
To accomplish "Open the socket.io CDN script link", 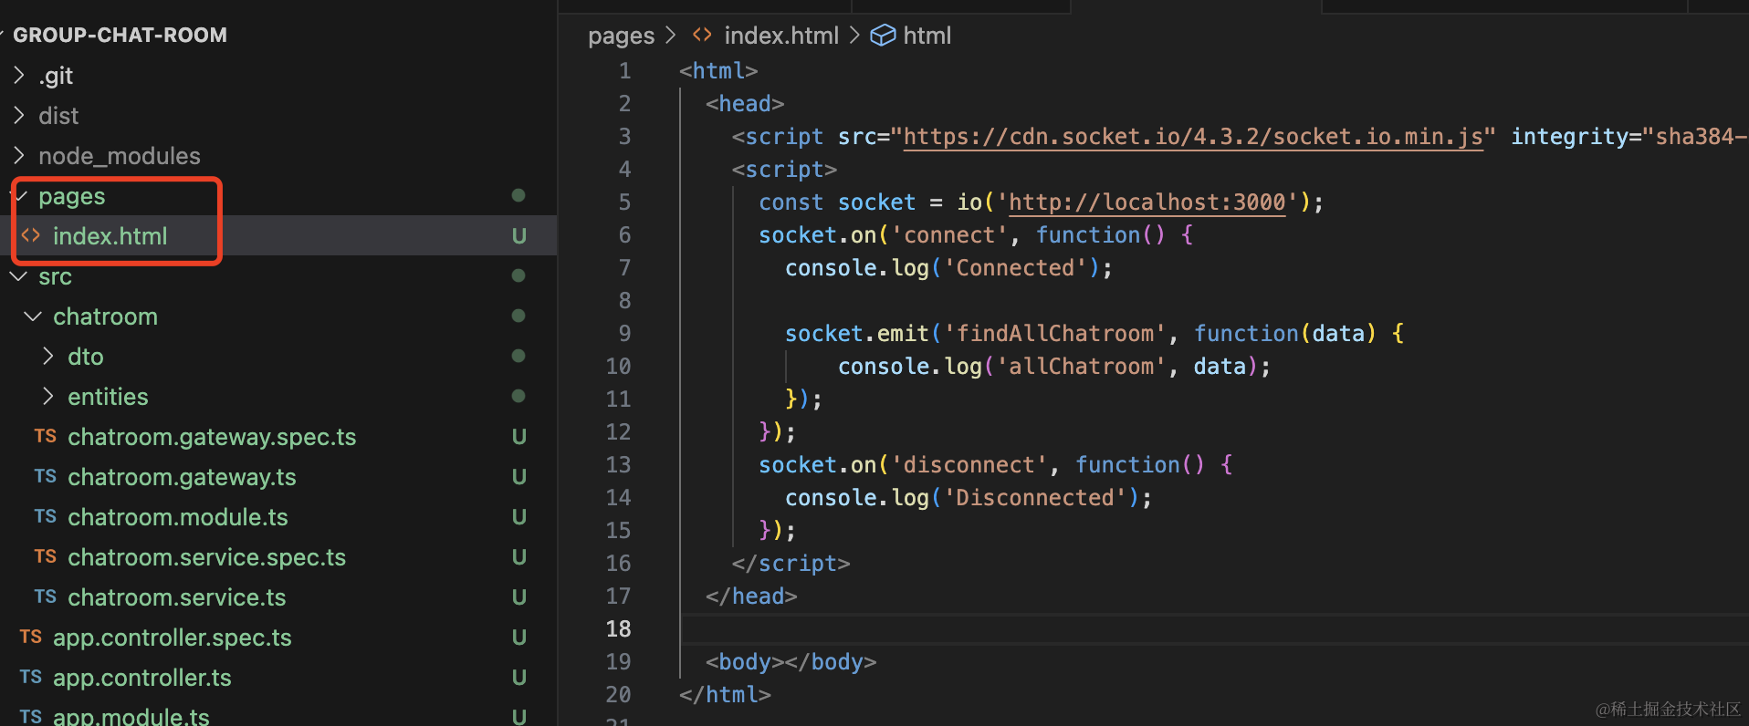I will coord(1192,137).
